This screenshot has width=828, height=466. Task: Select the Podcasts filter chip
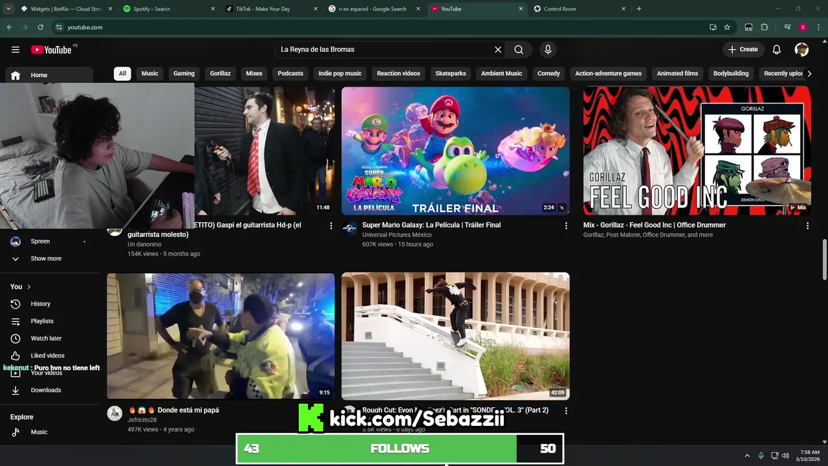pos(290,73)
